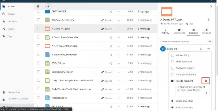Open the A simple document.docx file name

tap(64, 55)
